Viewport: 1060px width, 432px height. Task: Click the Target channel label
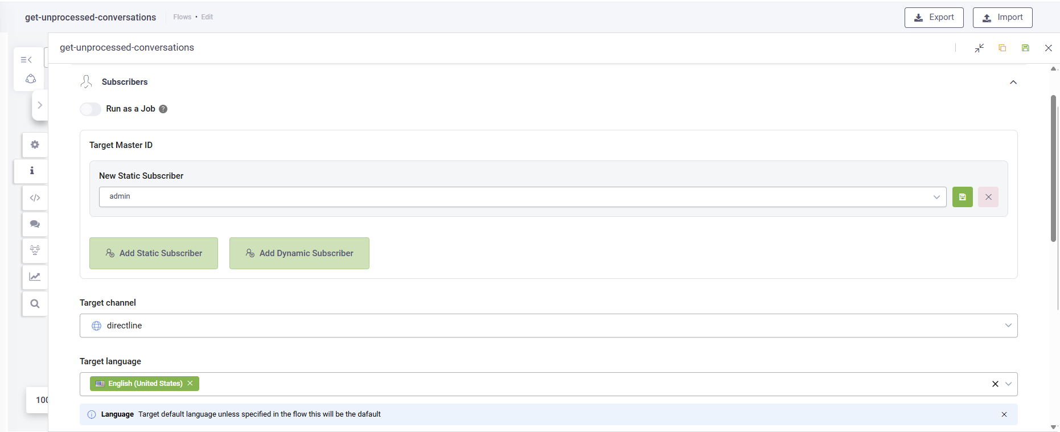pyautogui.click(x=108, y=303)
